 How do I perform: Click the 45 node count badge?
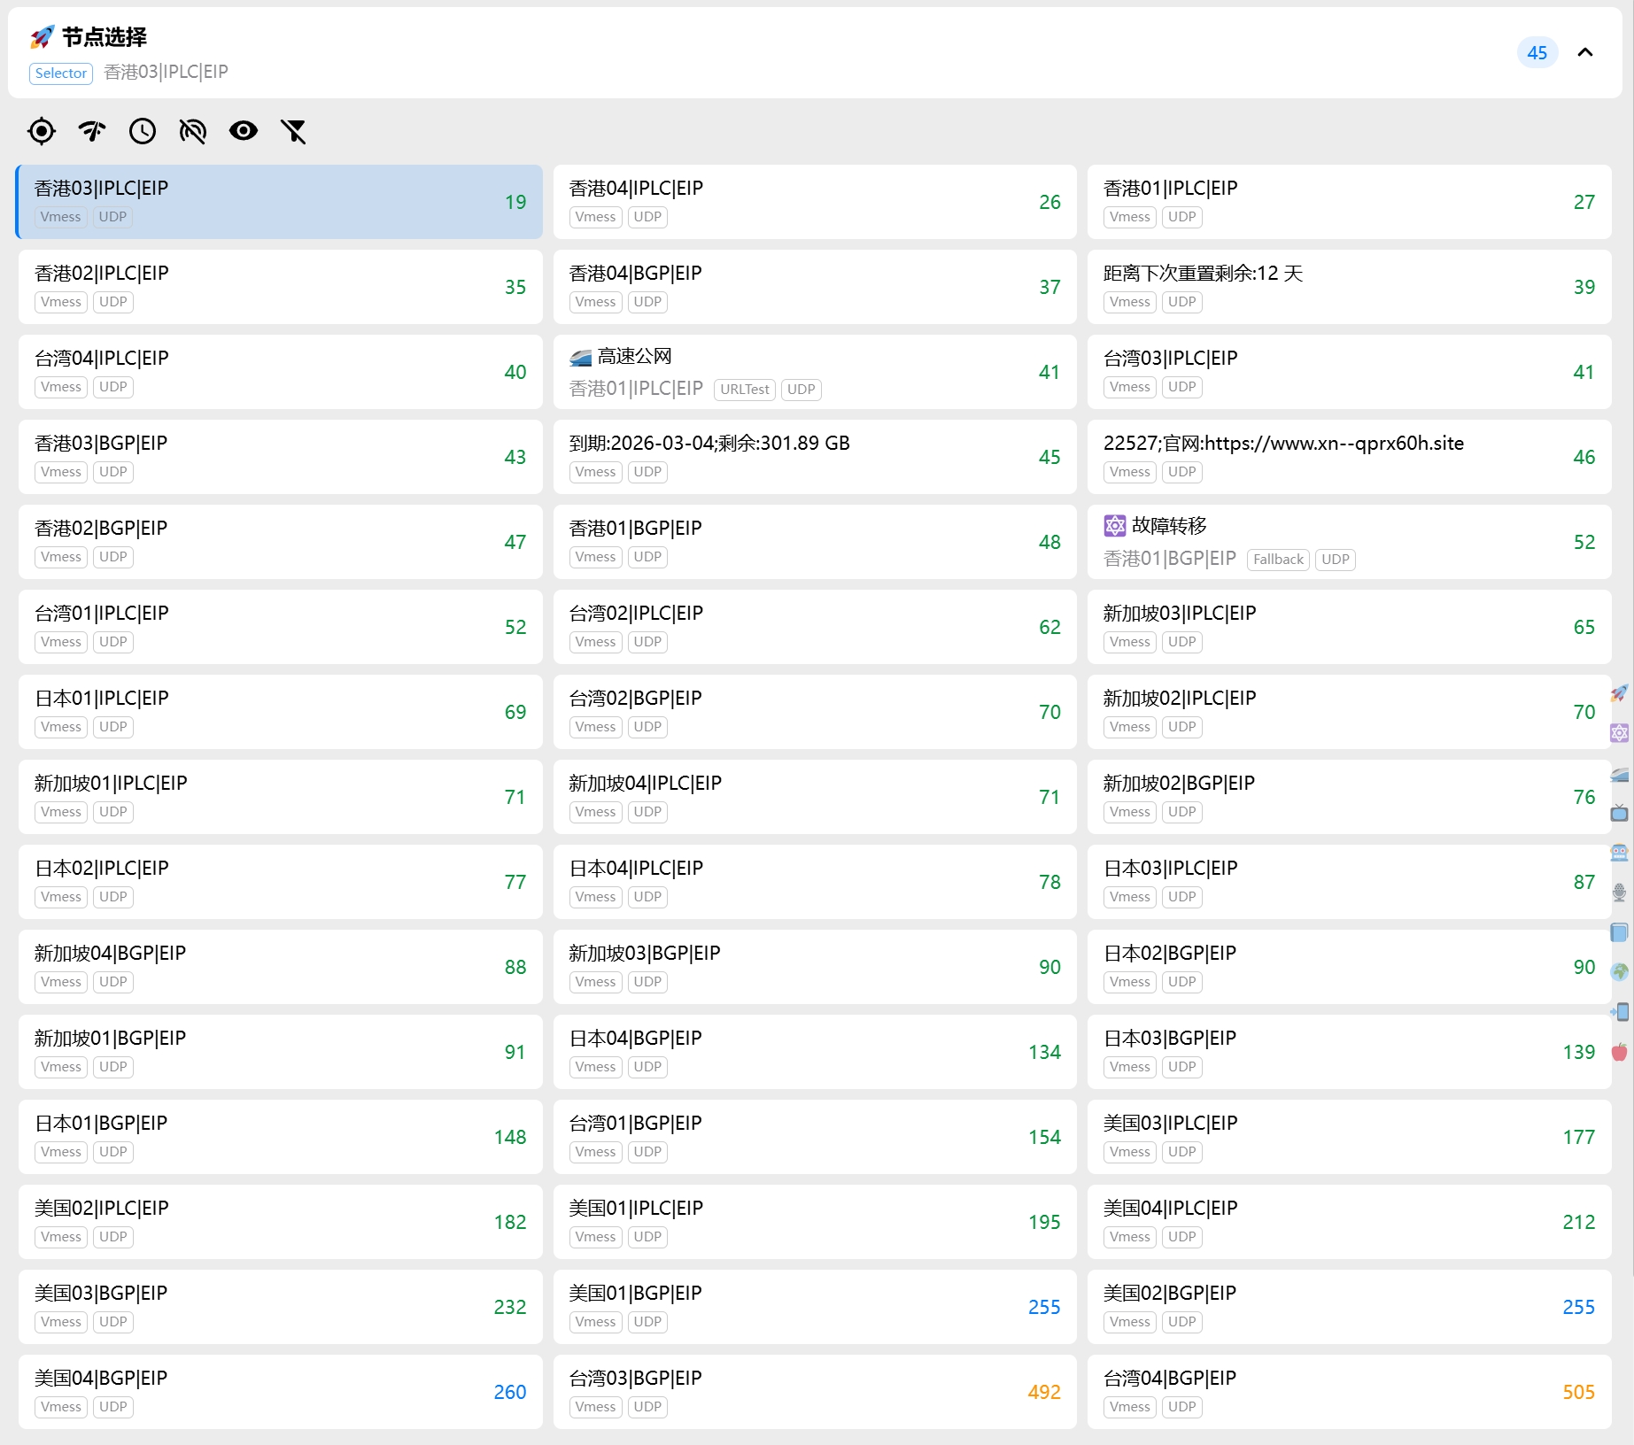click(1537, 52)
